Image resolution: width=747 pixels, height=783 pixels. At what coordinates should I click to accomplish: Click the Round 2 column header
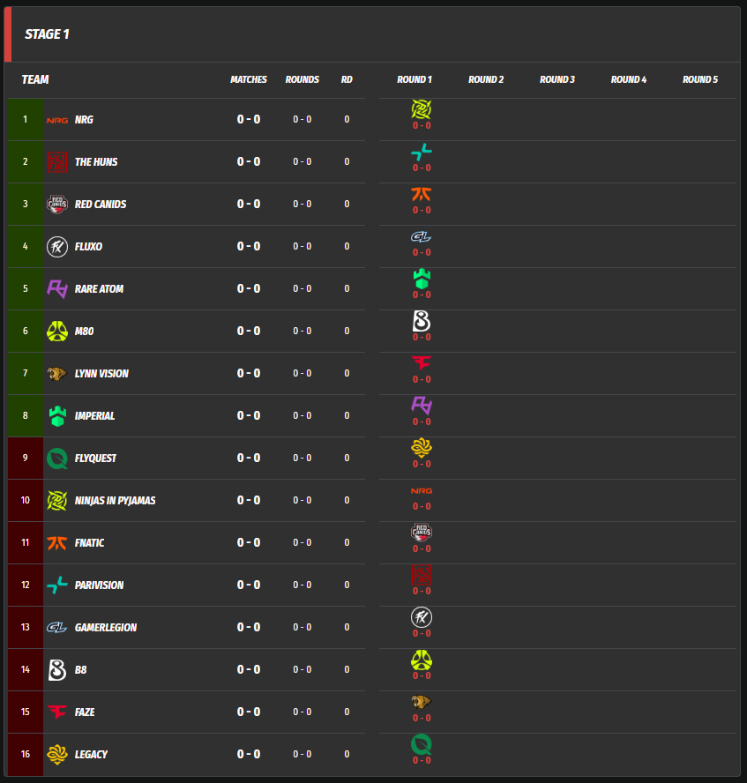[x=486, y=79]
